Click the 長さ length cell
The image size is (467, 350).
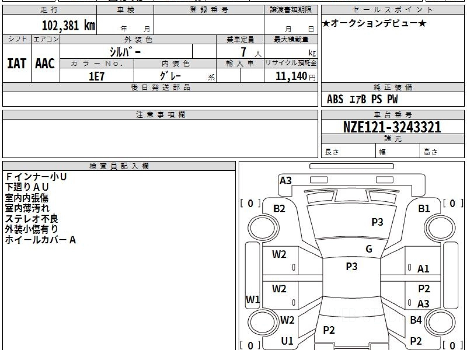point(349,151)
